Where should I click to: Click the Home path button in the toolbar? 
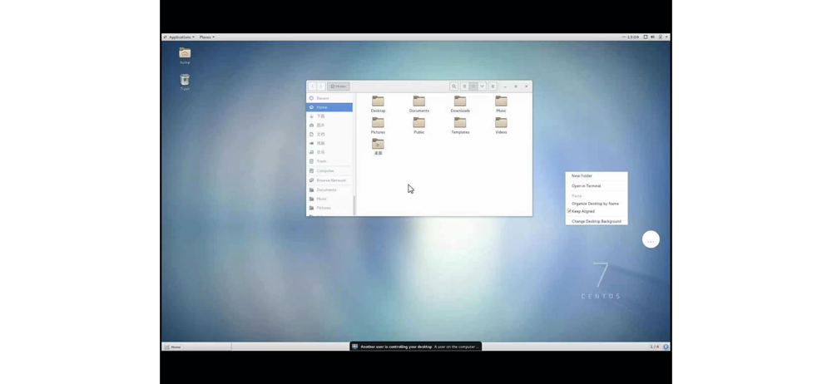coord(339,86)
